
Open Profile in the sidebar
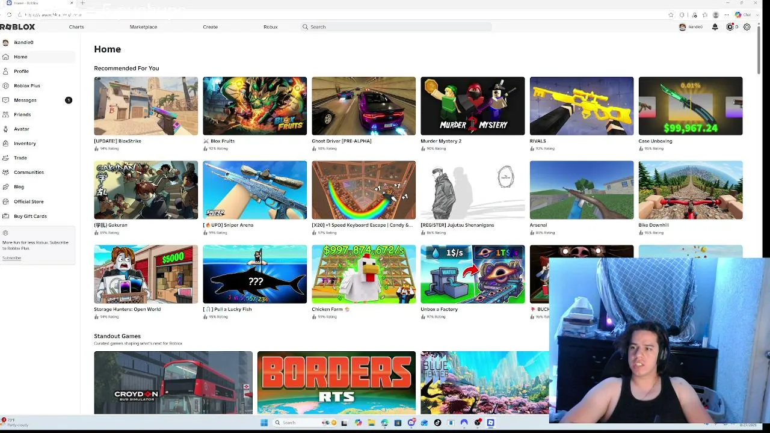[x=37, y=71]
